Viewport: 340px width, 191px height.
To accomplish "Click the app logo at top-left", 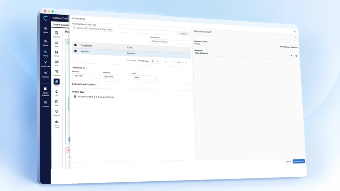I will 45,18.
